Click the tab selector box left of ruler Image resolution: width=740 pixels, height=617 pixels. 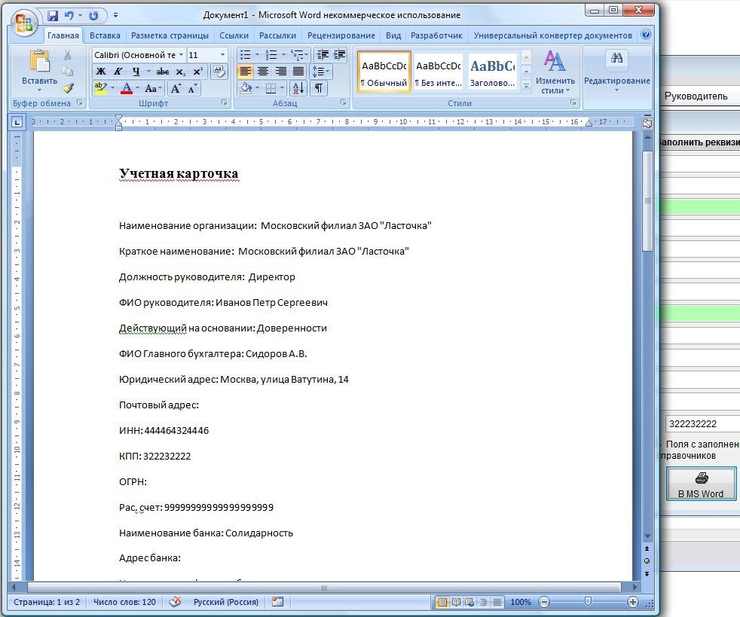[17, 122]
